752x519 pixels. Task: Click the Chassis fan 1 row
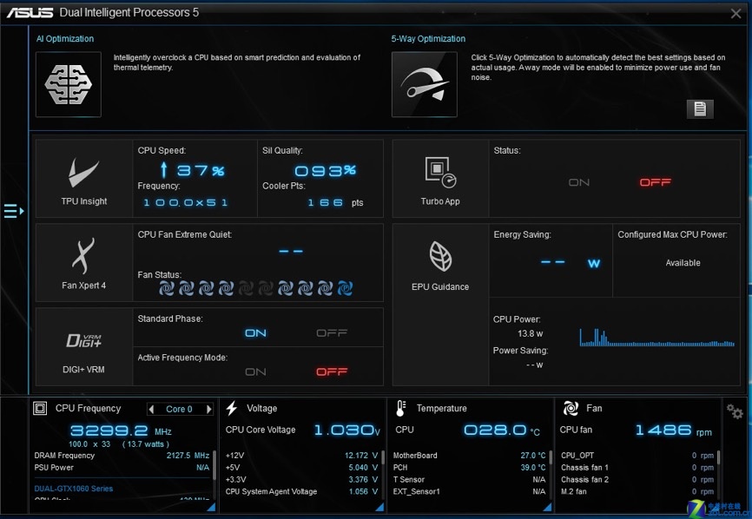(x=637, y=467)
